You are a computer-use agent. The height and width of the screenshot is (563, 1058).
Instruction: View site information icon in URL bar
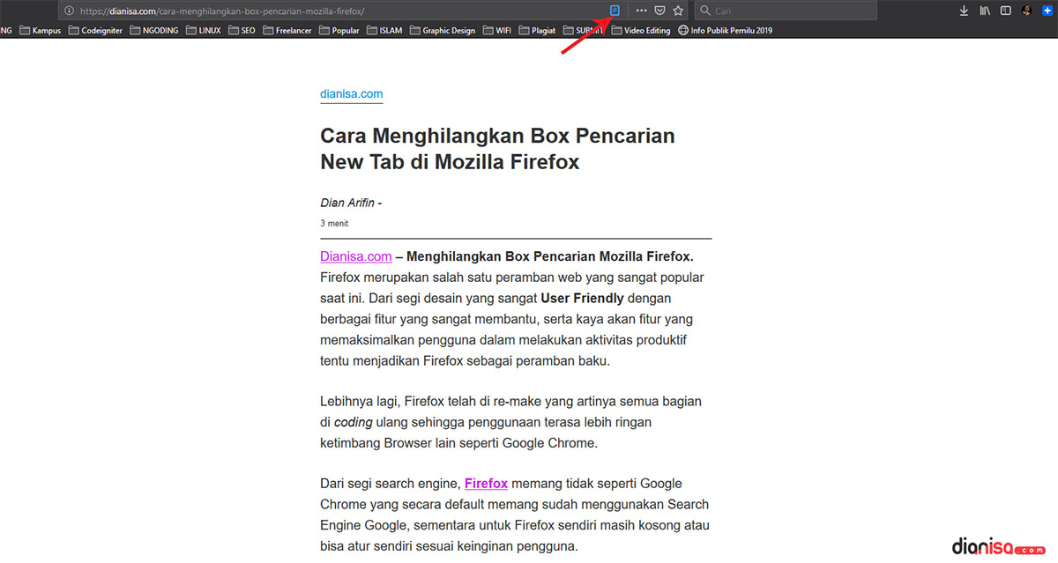click(x=69, y=11)
